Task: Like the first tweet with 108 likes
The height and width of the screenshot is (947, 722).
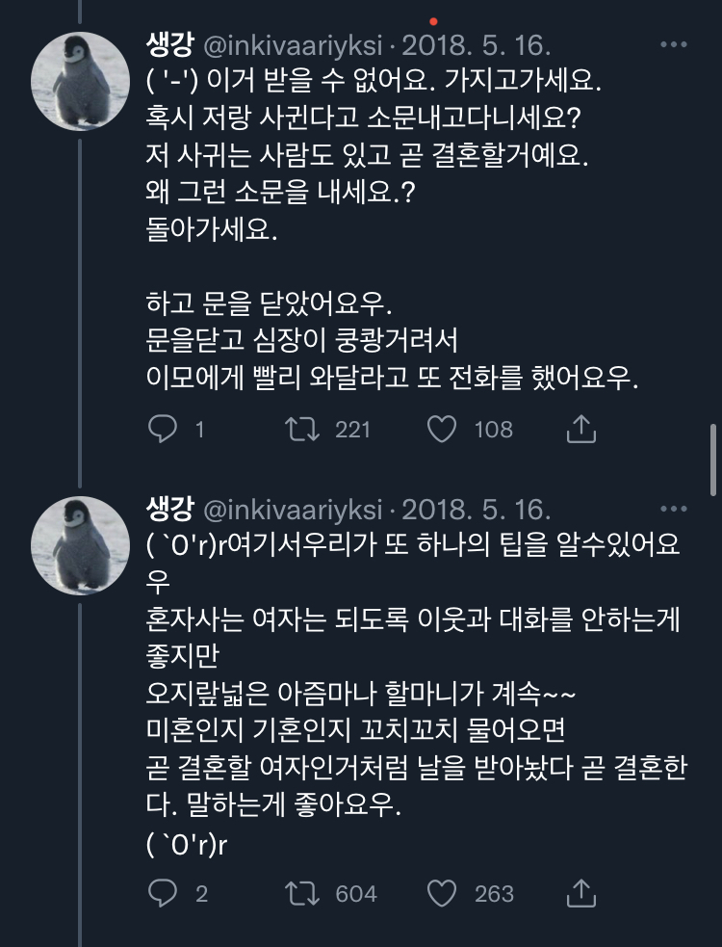Action: point(442,430)
